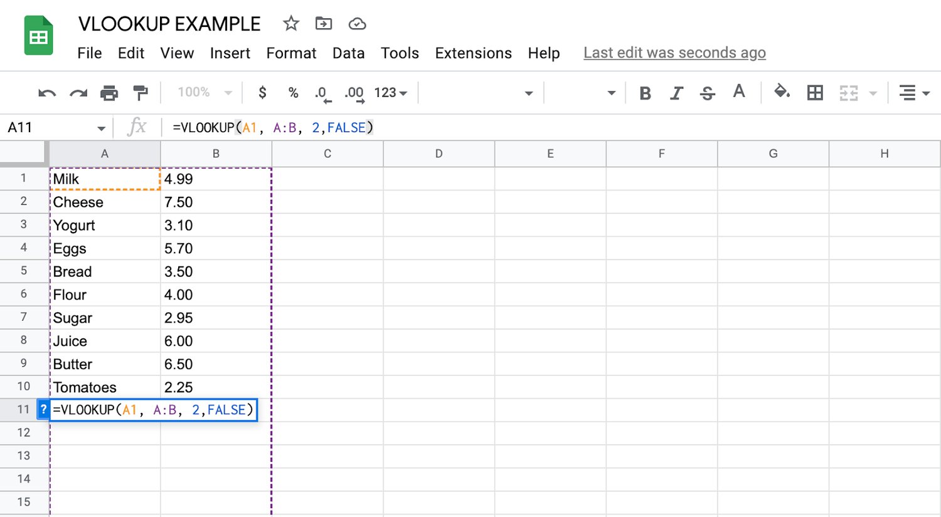Open the Extensions menu
The width and height of the screenshot is (941, 517).
coord(473,53)
